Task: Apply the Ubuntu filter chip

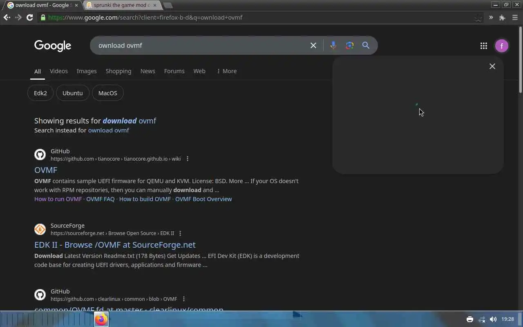Action: 73,93
